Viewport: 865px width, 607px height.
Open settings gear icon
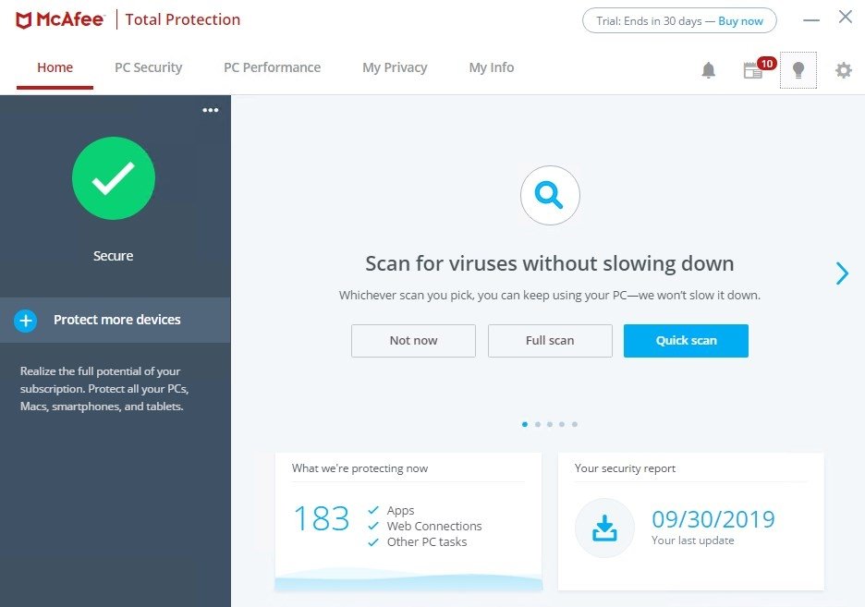(x=844, y=70)
